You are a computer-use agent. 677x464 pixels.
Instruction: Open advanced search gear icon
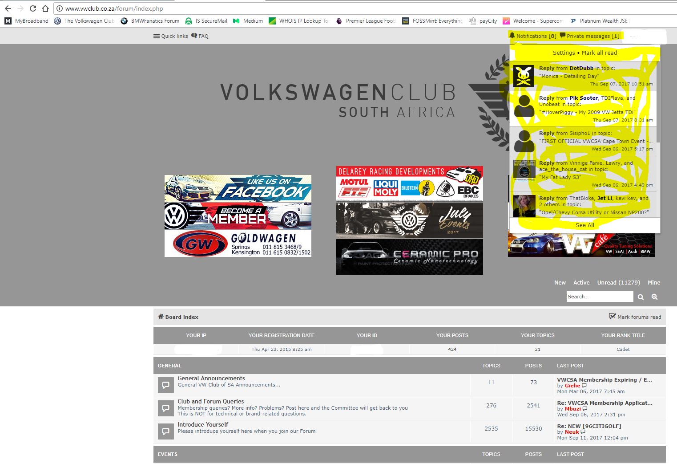(x=654, y=297)
